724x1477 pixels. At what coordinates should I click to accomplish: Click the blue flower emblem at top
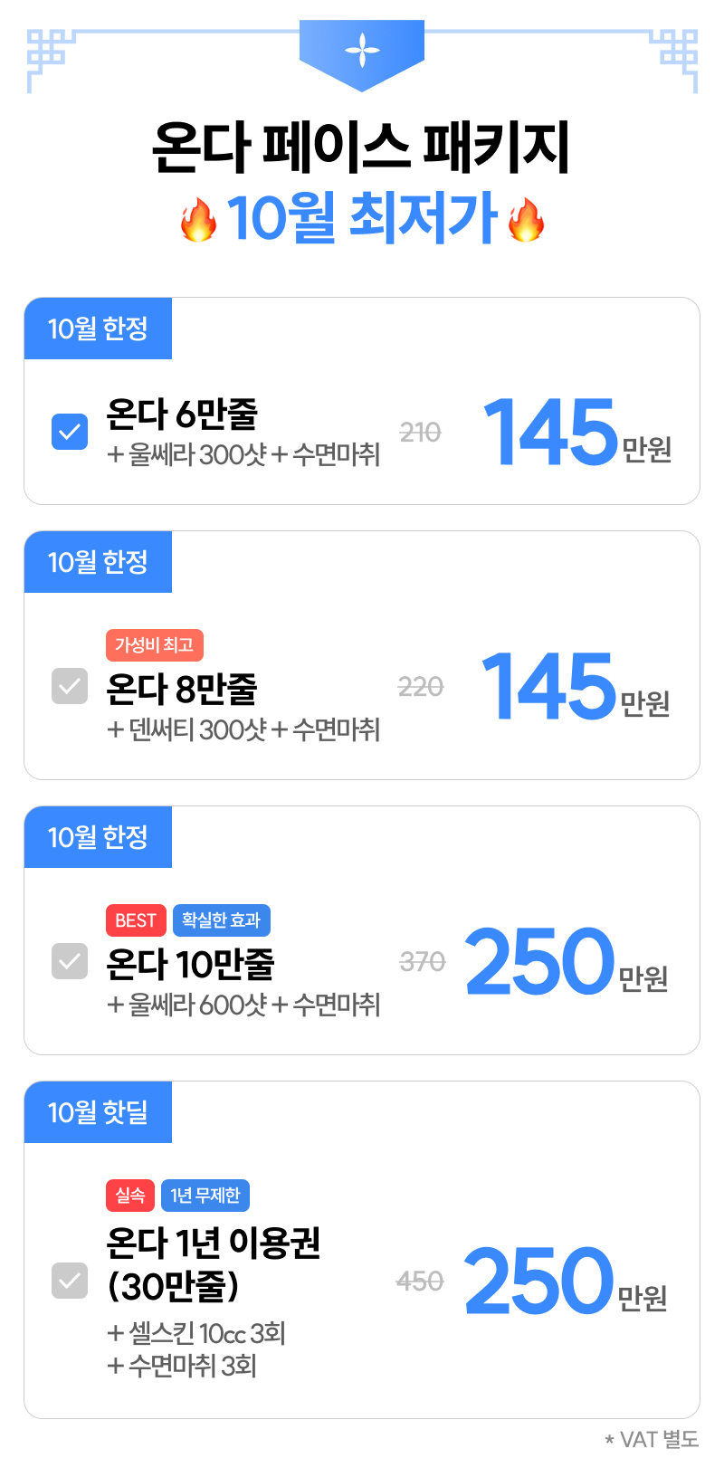point(362,53)
